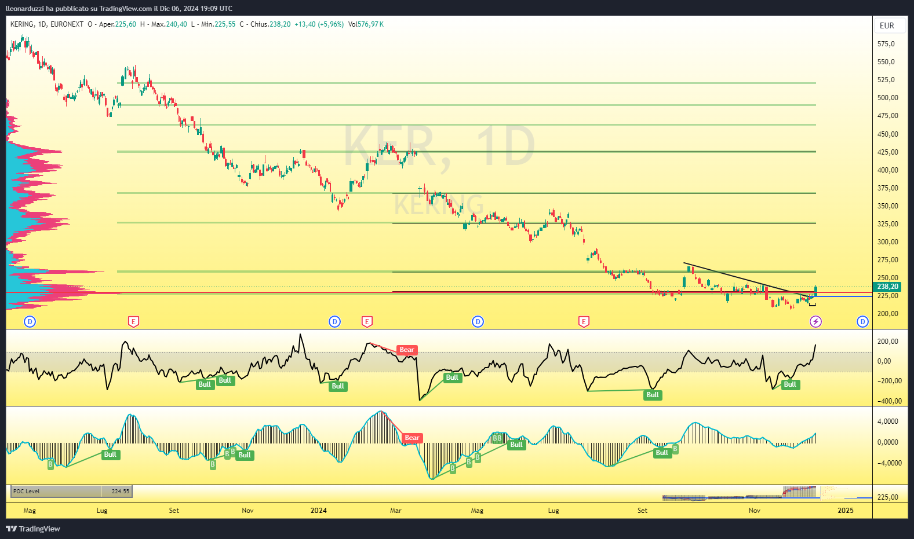
Task: Click the red Bear label in MACD panel
Action: tap(412, 438)
